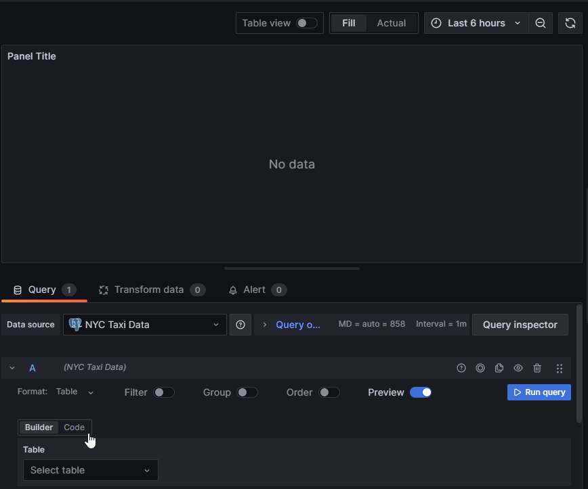Open the data source help icon
Viewport: 588px width, 489px height.
point(240,325)
